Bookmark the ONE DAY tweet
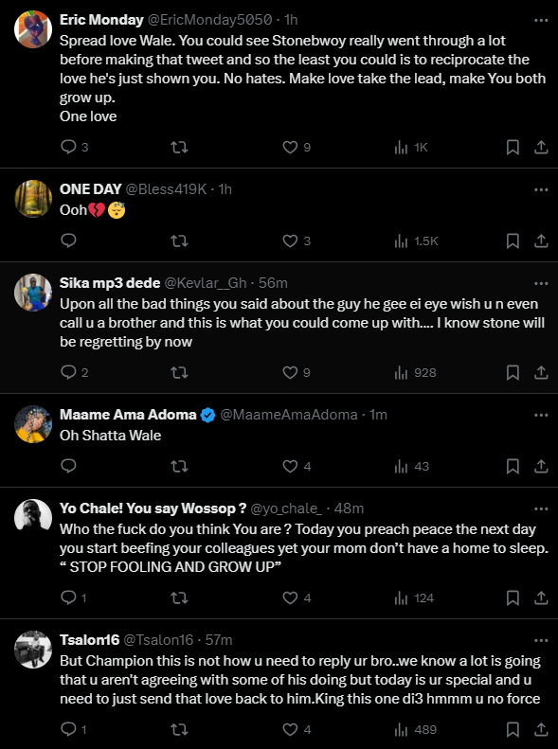Screen dimensions: 558x749 [513, 241]
